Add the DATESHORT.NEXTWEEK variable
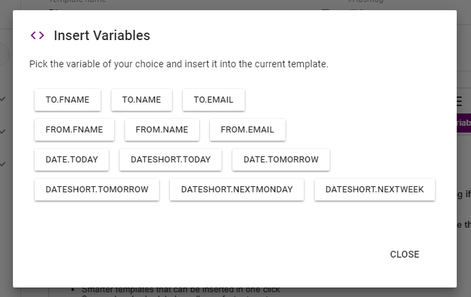This screenshot has height=297, width=471. click(x=374, y=190)
